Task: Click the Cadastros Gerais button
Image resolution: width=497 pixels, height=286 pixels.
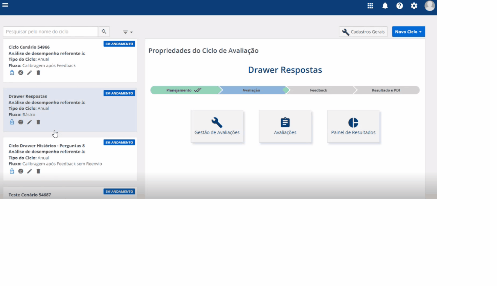Action: point(363,32)
